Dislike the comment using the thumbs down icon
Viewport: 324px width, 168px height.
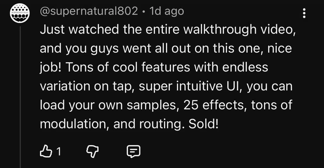[x=93, y=151]
